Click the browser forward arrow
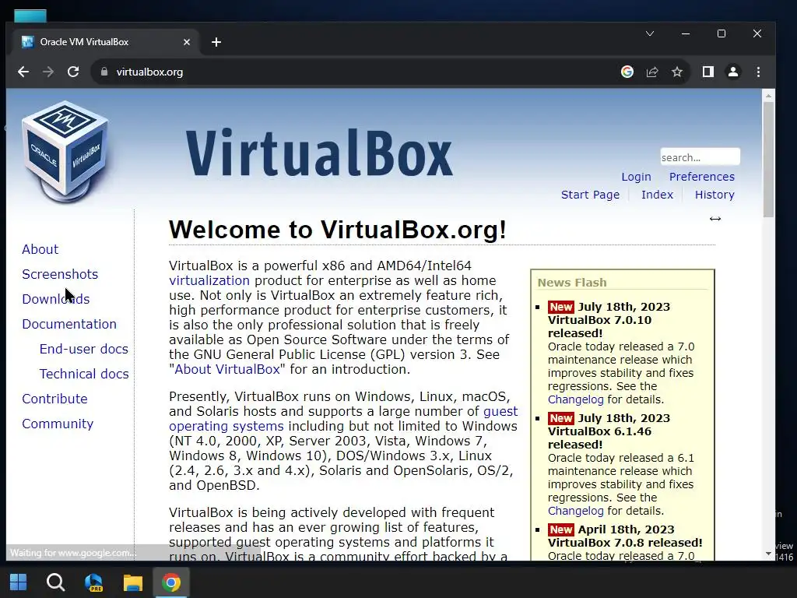The image size is (797, 598). [48, 72]
